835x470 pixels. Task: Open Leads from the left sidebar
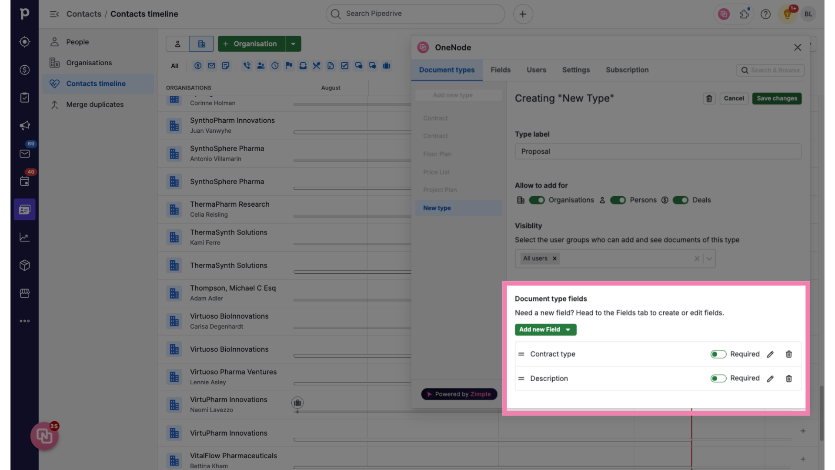(x=24, y=42)
